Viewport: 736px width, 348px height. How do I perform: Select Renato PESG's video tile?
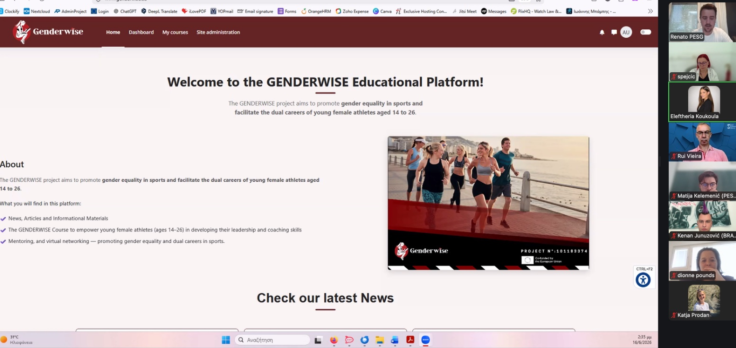click(702, 22)
